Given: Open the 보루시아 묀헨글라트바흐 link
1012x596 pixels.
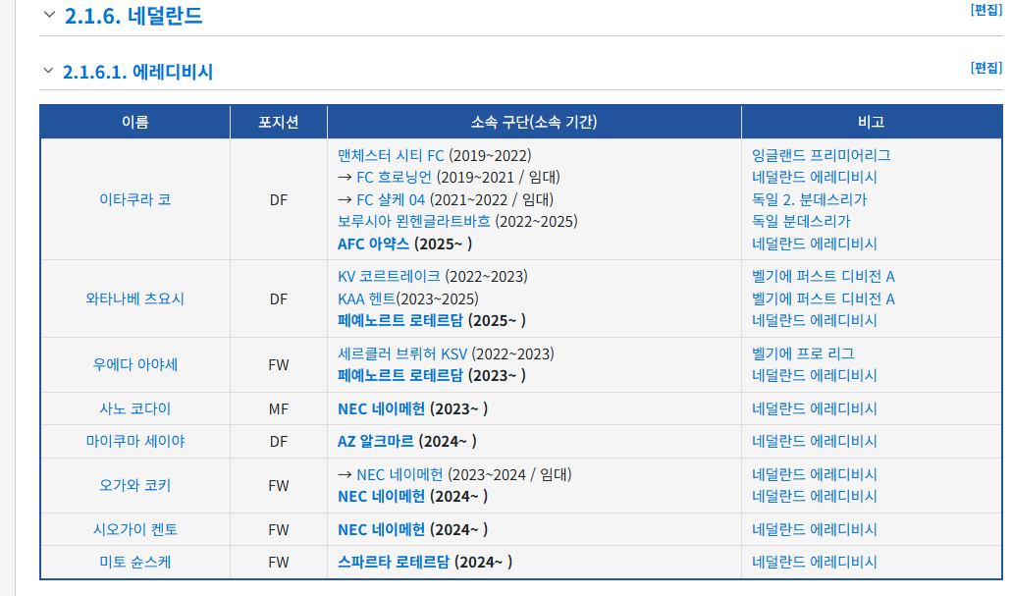Looking at the screenshot, I should [x=413, y=222].
